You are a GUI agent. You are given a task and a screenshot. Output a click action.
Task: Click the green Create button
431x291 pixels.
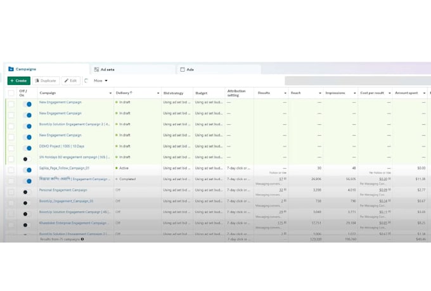pyautogui.click(x=18, y=81)
